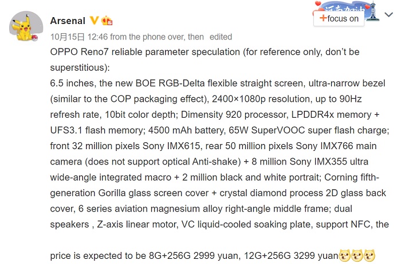This screenshot has height=264, width=401.
Task: Click the middle doge emoji
Action: (357, 255)
